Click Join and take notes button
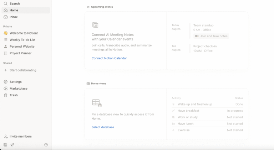274x150 pixels. [x=211, y=36]
